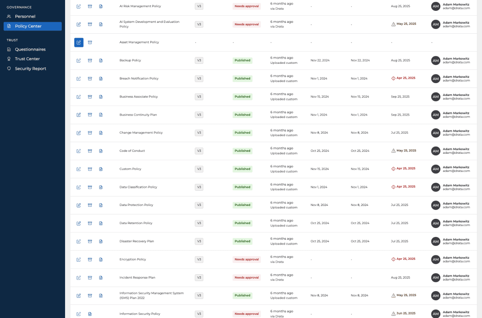
Task: Edit the Backup Policy
Action: (x=79, y=60)
